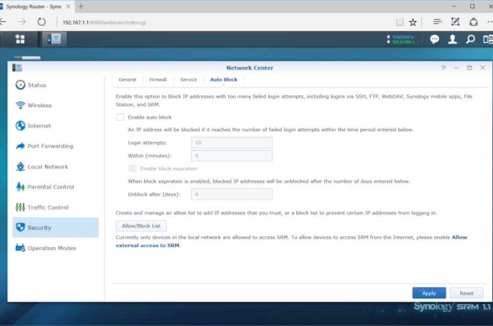Image resolution: width=493 pixels, height=326 pixels.
Task: Switch to the Service tab
Action: tap(188, 80)
